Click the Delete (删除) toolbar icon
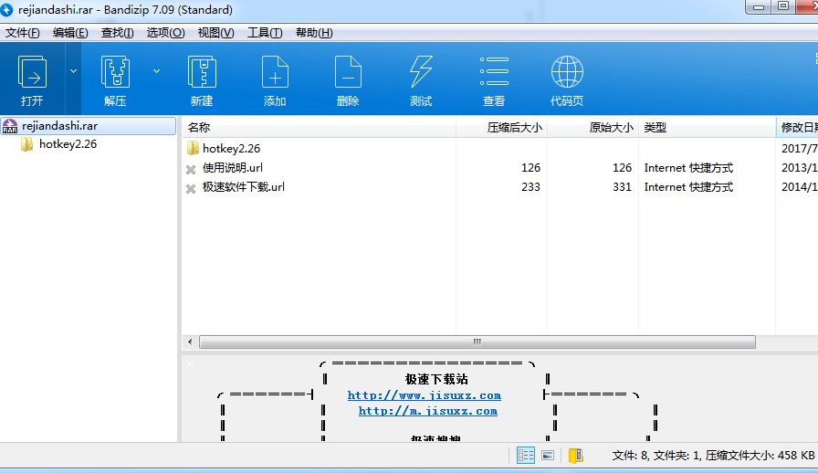 pos(348,79)
